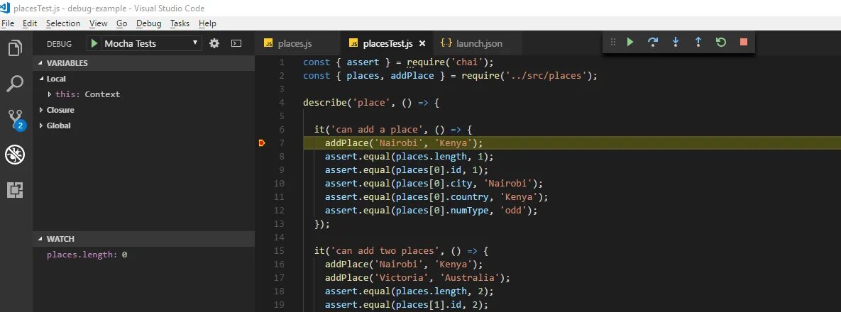This screenshot has width=841, height=312.
Task: Click the highlighted addPlace('Nairobi', 'Kenya') line
Action: 403,143
